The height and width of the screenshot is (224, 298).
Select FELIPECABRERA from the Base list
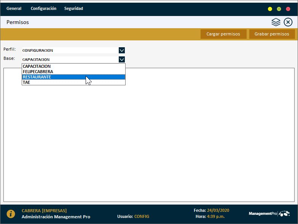pos(73,72)
